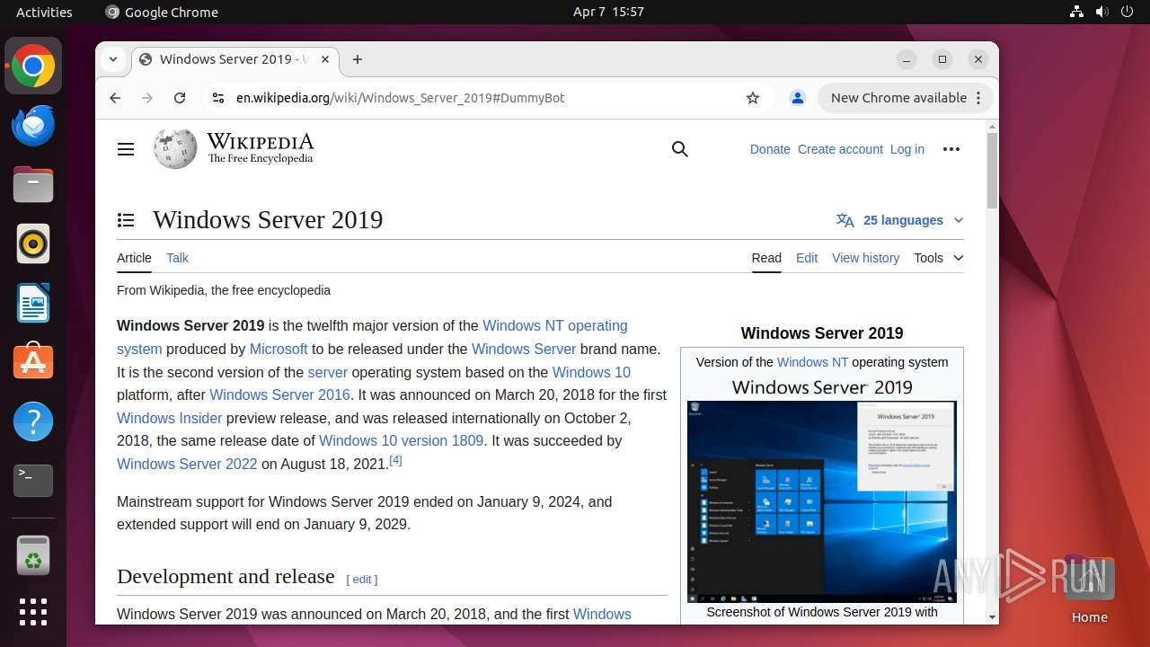Click the page vertical scrollbar thumb
The height and width of the screenshot is (647, 1150).
pyautogui.click(x=992, y=171)
